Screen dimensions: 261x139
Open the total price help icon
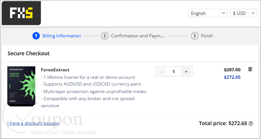point(251,124)
